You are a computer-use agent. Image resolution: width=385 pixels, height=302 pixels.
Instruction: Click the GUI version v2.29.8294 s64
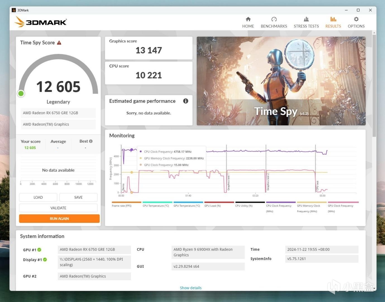(208, 266)
